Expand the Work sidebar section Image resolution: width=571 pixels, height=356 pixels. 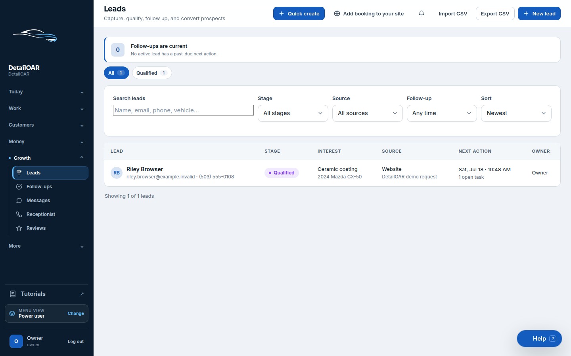click(46, 108)
